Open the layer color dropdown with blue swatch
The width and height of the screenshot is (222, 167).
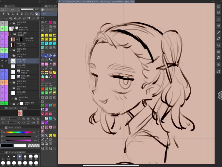tap(37, 14)
